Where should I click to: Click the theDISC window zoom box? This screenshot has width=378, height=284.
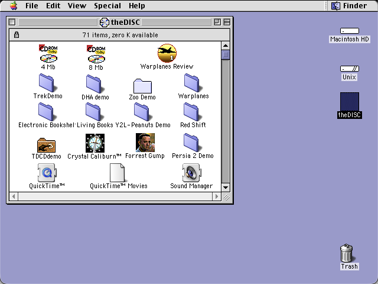coord(217,22)
